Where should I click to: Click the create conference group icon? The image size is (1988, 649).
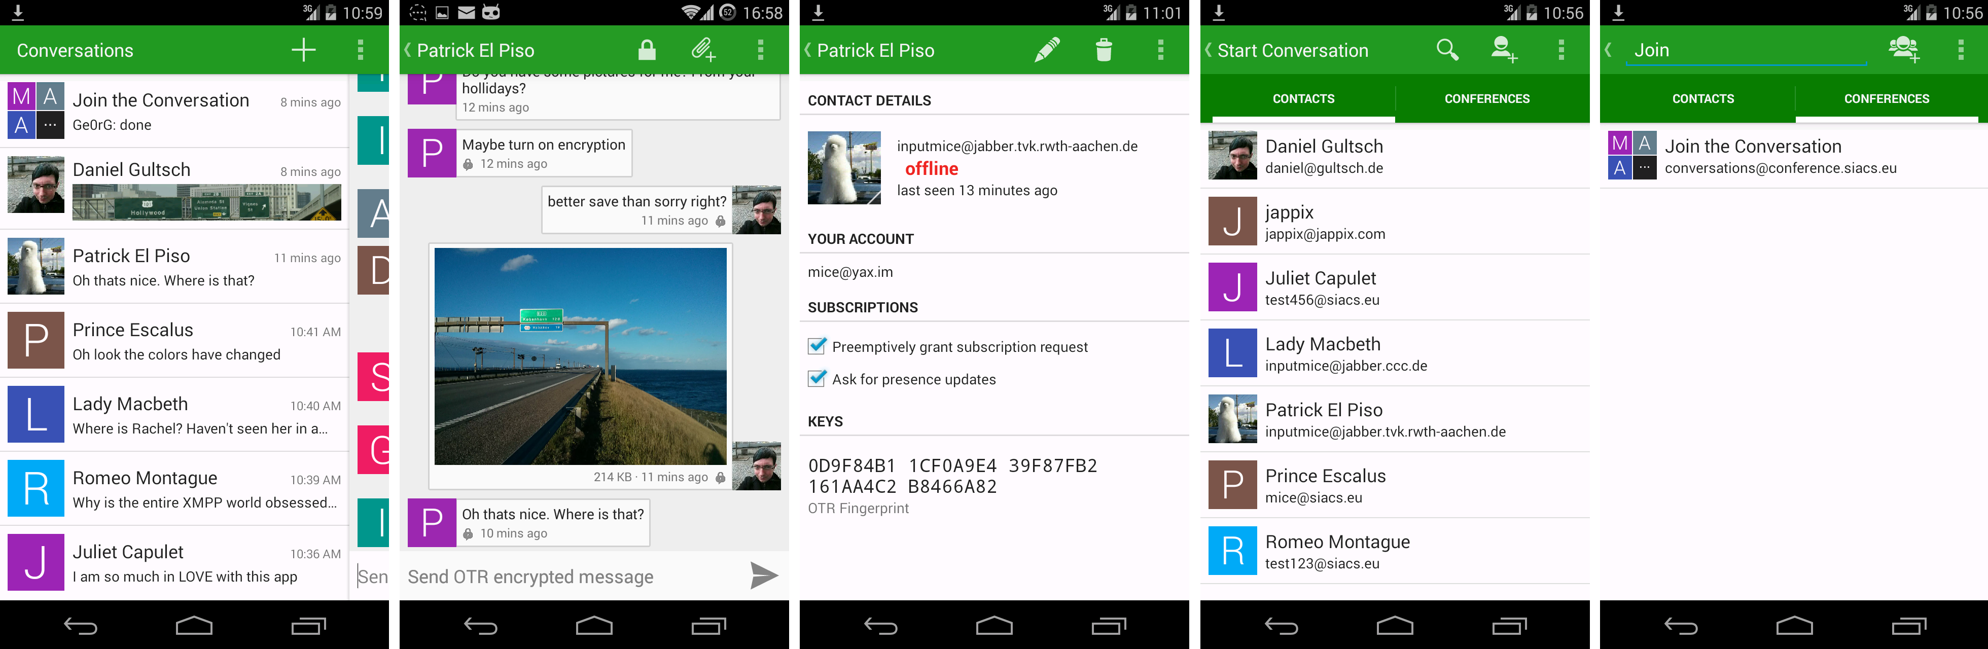tap(1903, 50)
